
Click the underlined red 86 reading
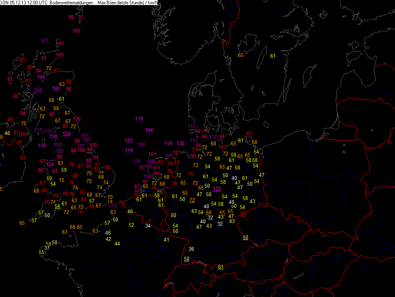coord(243,214)
